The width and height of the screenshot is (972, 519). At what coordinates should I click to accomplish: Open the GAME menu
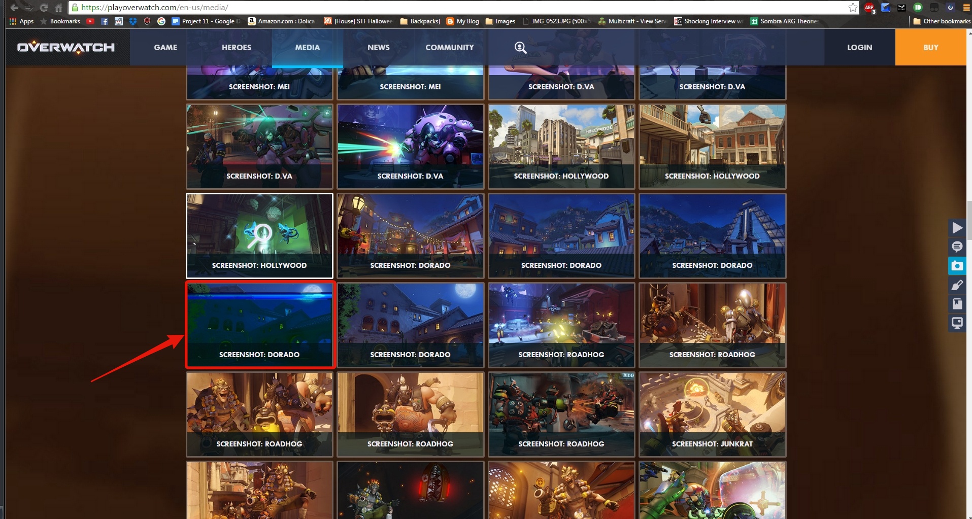pyautogui.click(x=165, y=47)
